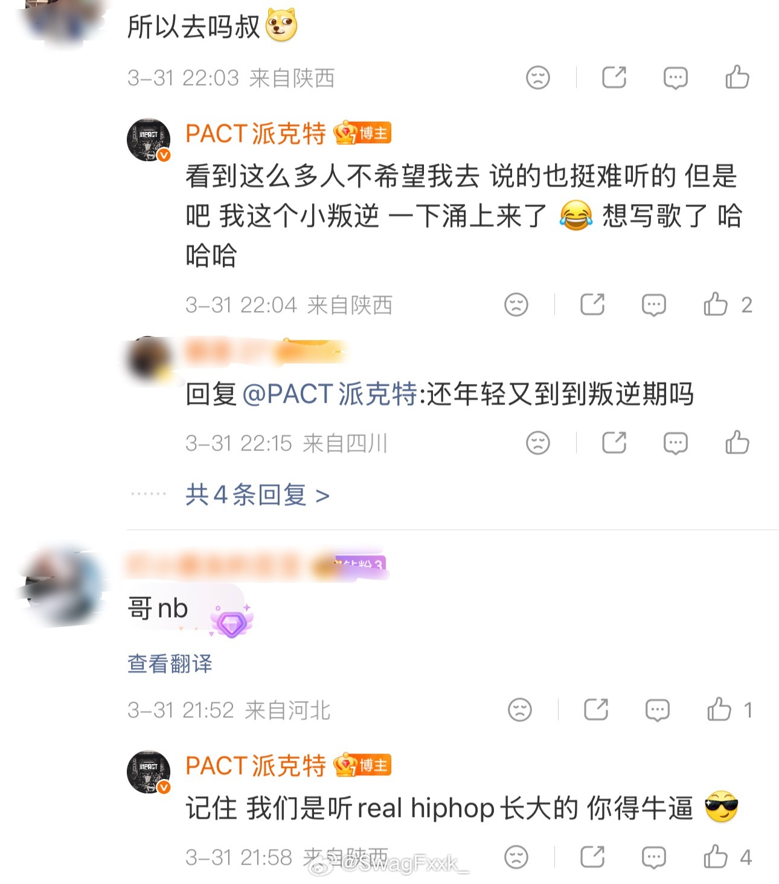Like the 22:15 Sichuan reply
Image resolution: width=779 pixels, height=884 pixels.
737,442
